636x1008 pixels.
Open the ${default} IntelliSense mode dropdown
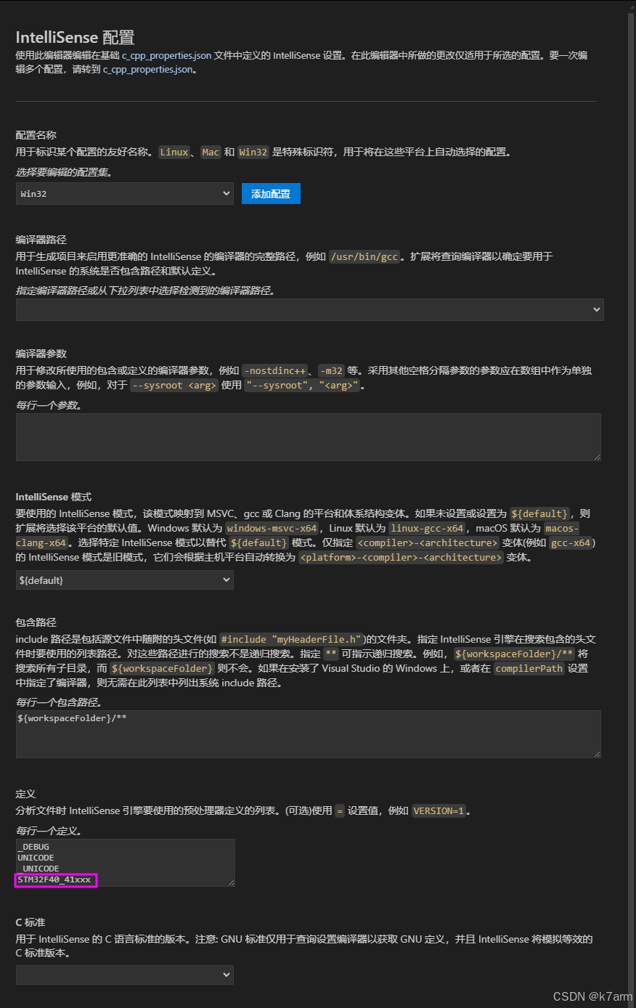pyautogui.click(x=125, y=580)
